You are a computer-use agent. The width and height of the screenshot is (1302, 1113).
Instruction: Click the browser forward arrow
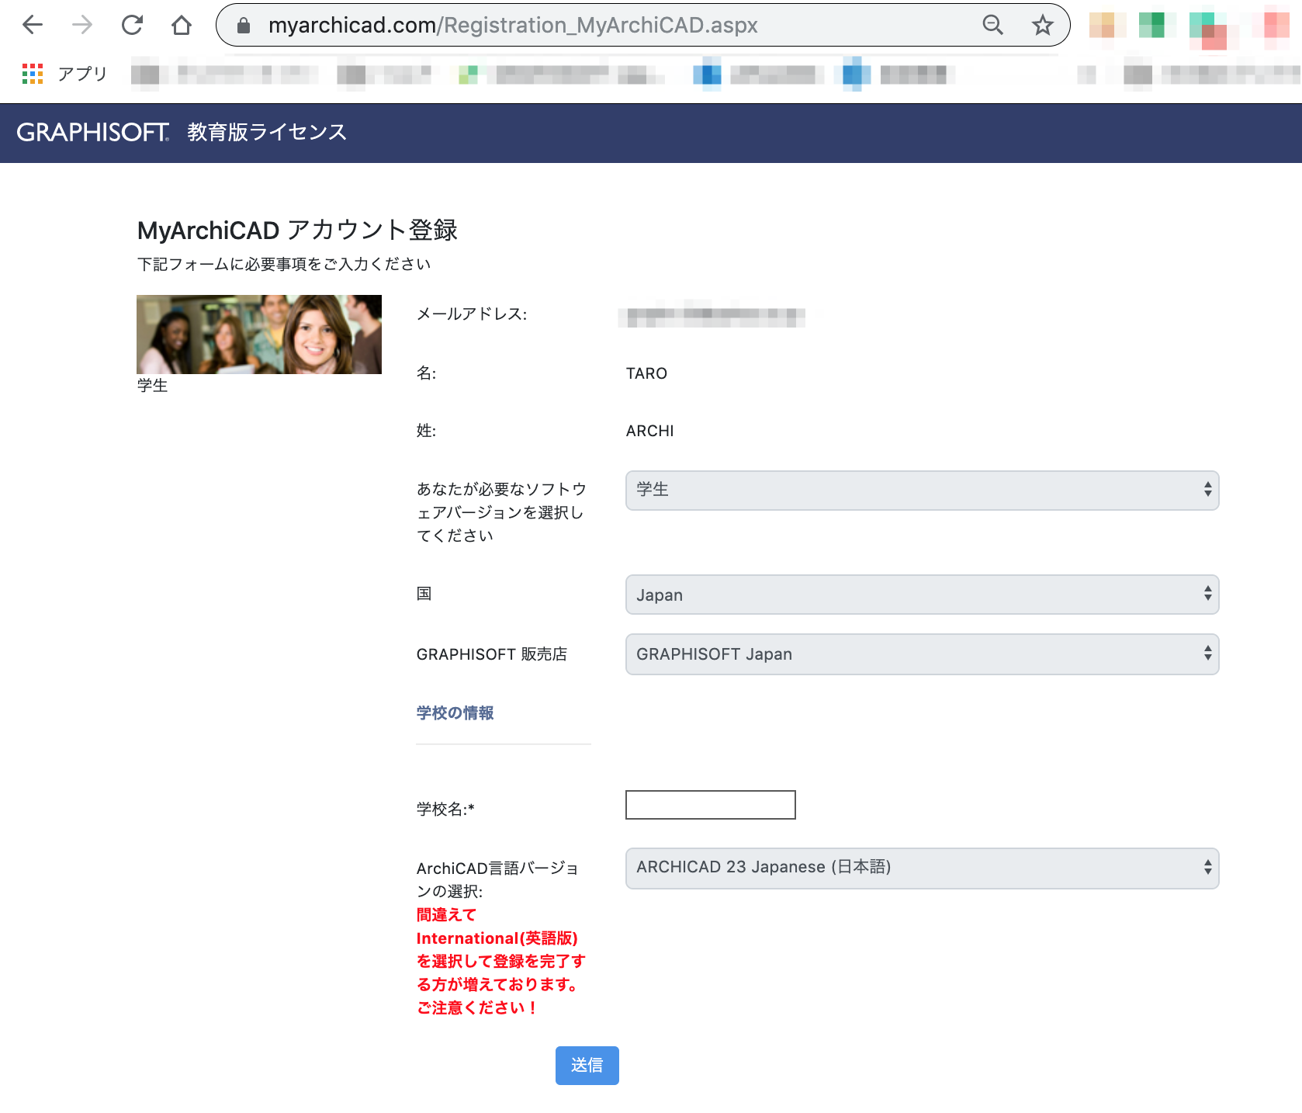(x=82, y=25)
